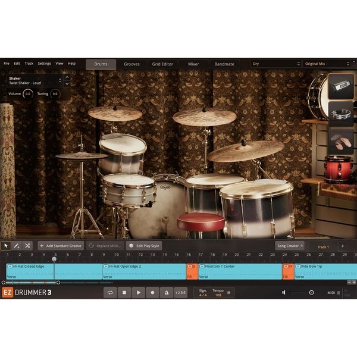The width and height of the screenshot is (357, 357).
Task: Open the Help menu
Action: pyautogui.click(x=72, y=64)
